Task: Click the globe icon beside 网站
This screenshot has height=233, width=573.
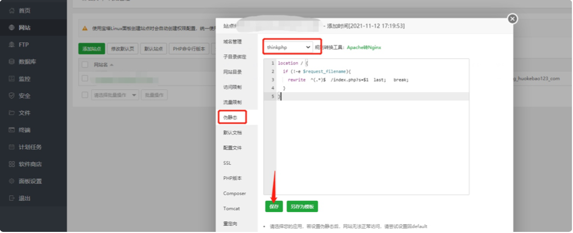Action: pos(12,28)
